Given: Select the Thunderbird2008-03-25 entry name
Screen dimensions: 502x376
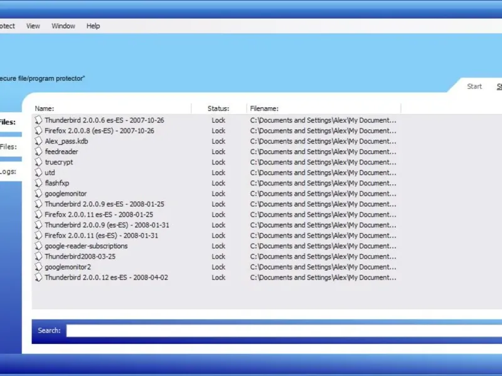Looking at the screenshot, I should [x=80, y=256].
